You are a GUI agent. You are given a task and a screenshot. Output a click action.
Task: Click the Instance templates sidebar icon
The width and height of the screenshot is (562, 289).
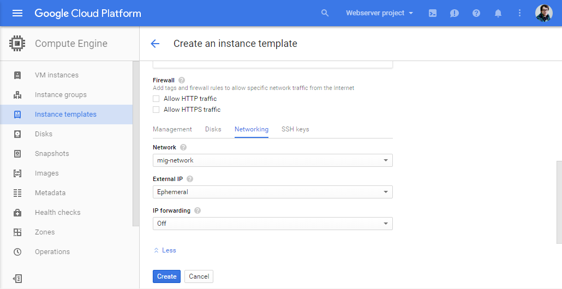coord(17,115)
